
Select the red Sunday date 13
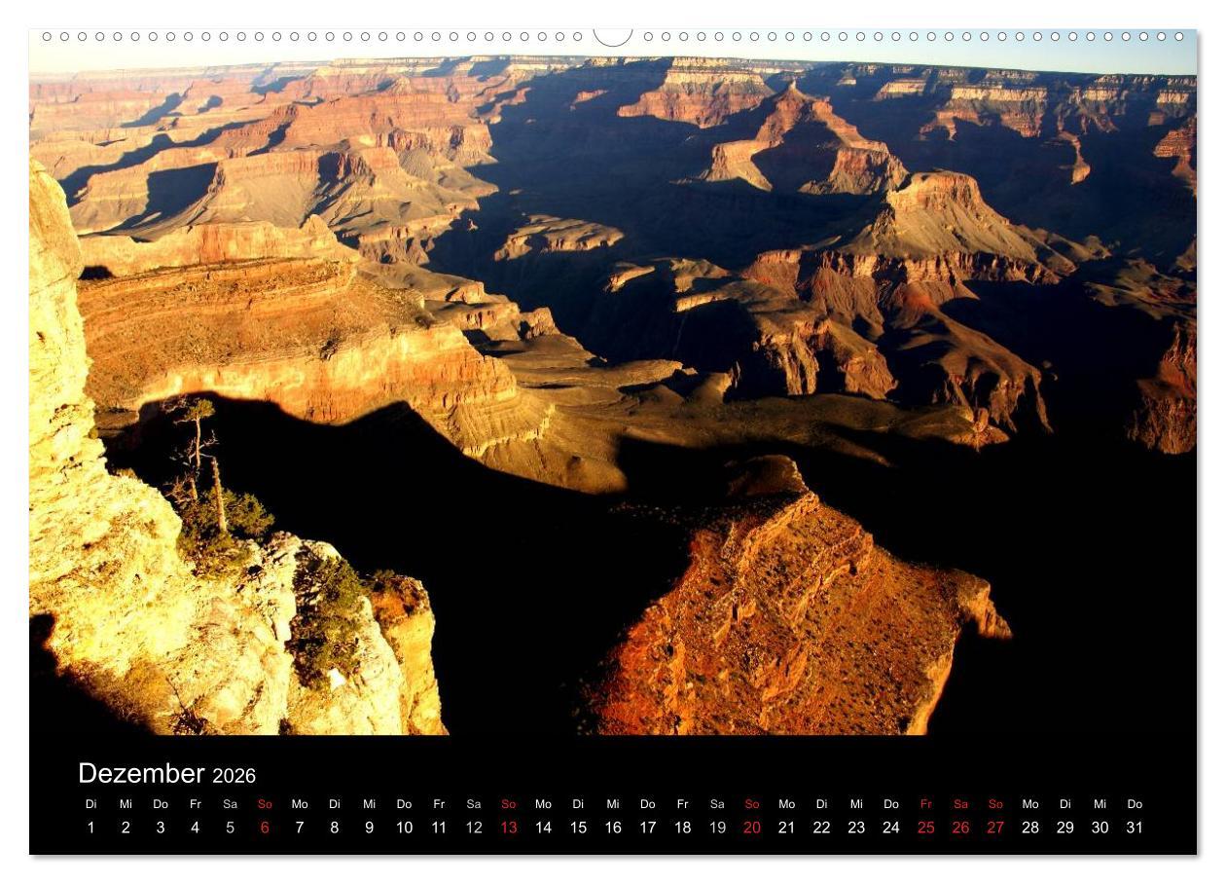[508, 828]
